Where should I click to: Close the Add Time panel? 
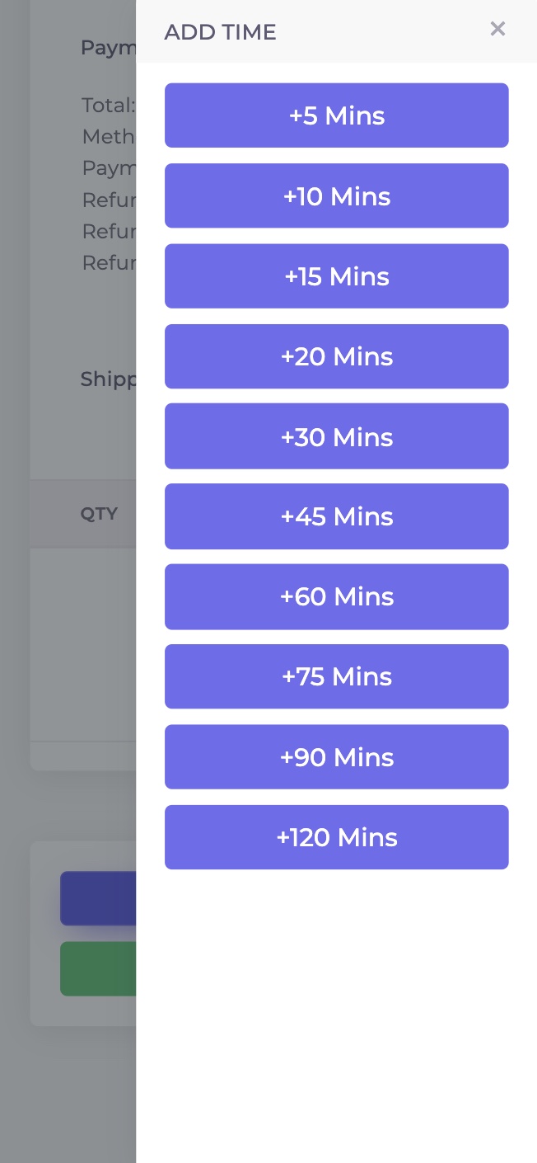497,29
